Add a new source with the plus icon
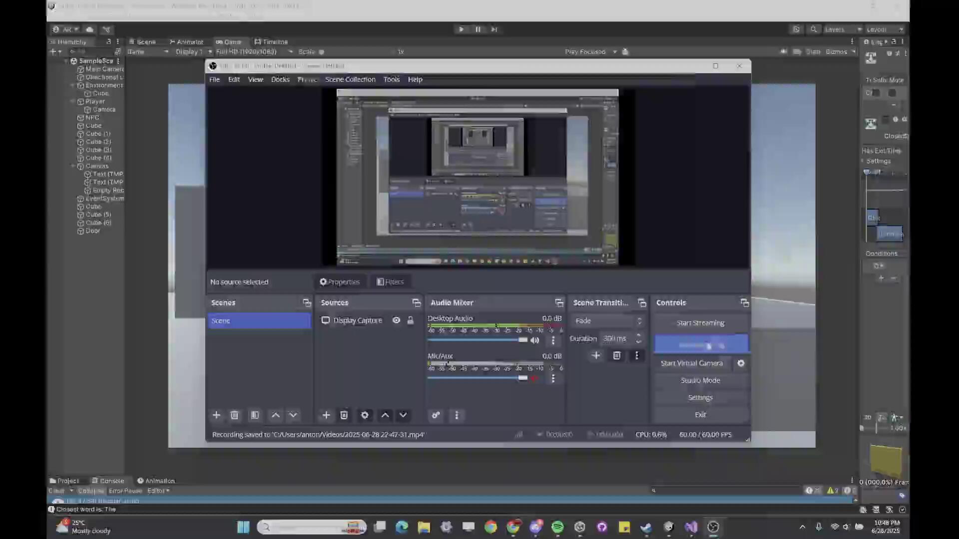 326,415
